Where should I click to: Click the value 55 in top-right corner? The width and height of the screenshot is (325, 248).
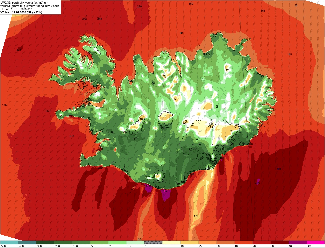(x=296, y=5)
